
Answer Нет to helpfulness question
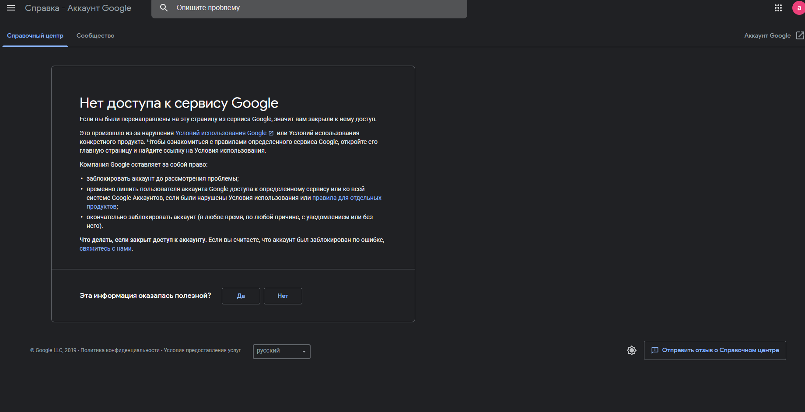coord(283,296)
